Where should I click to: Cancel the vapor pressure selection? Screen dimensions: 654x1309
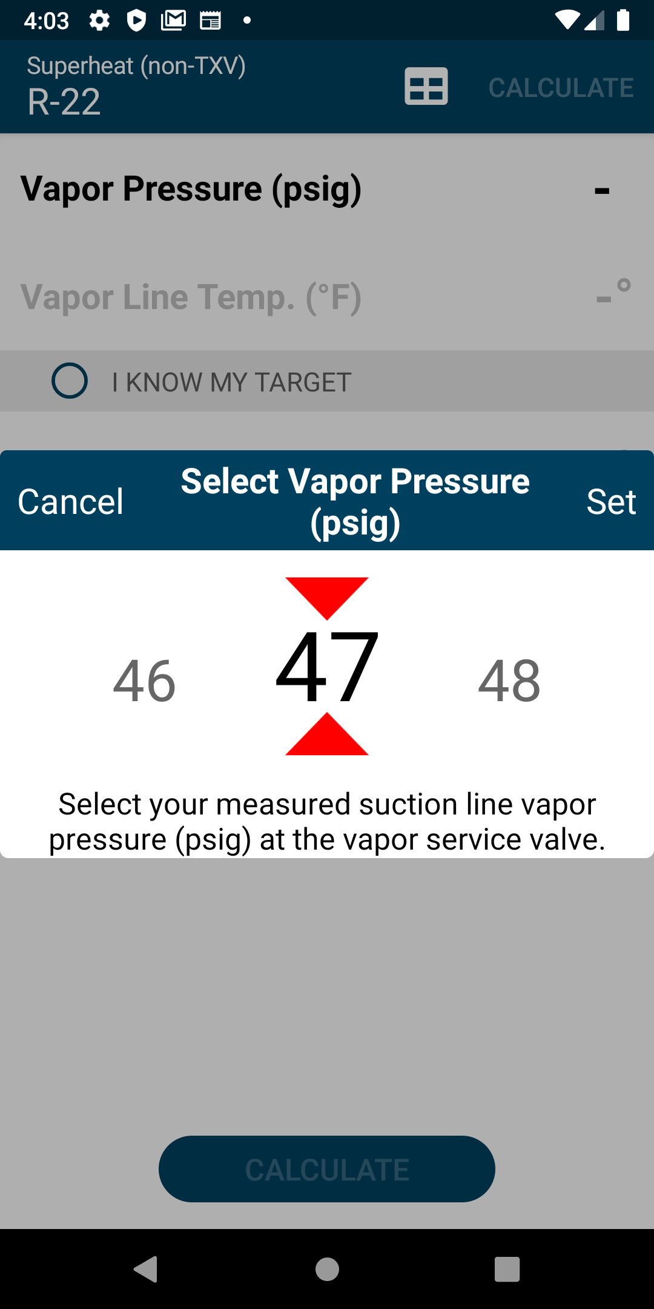[x=70, y=501]
